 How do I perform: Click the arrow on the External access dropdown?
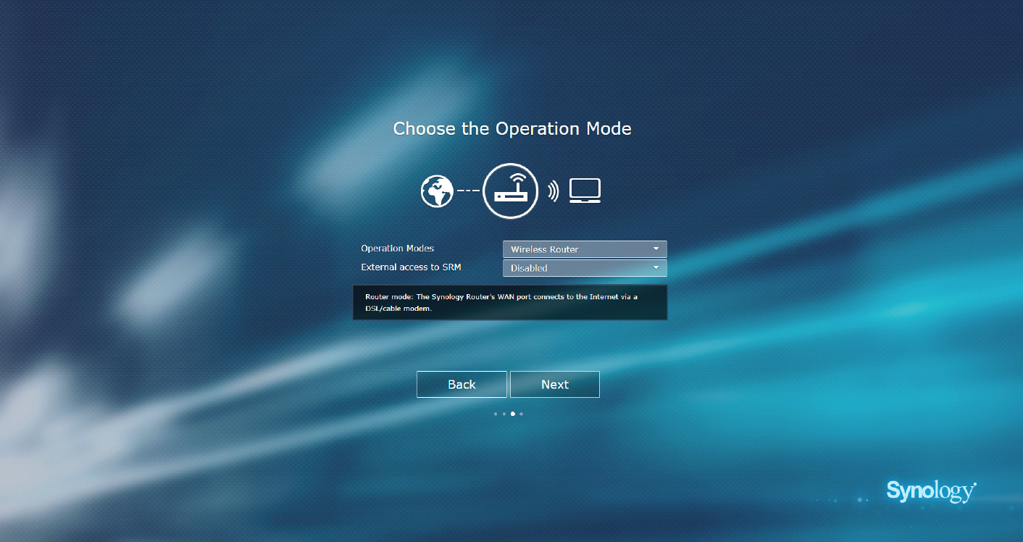(656, 268)
